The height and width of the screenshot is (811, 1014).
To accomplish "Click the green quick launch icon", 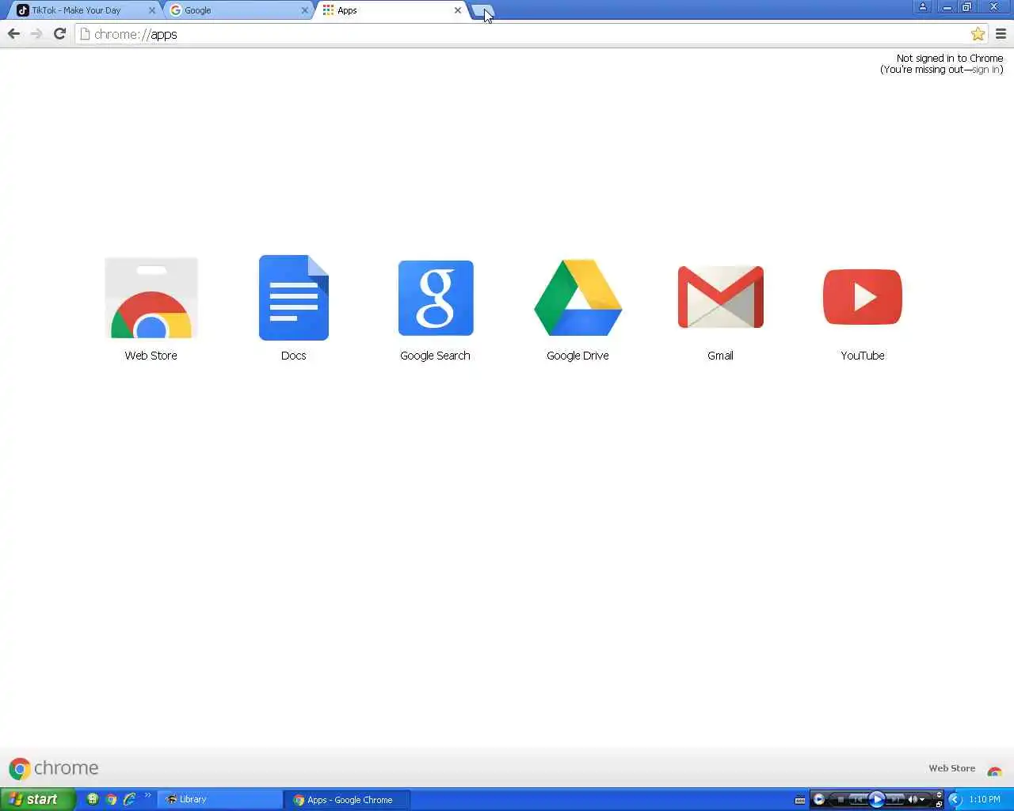I will pos(93,799).
